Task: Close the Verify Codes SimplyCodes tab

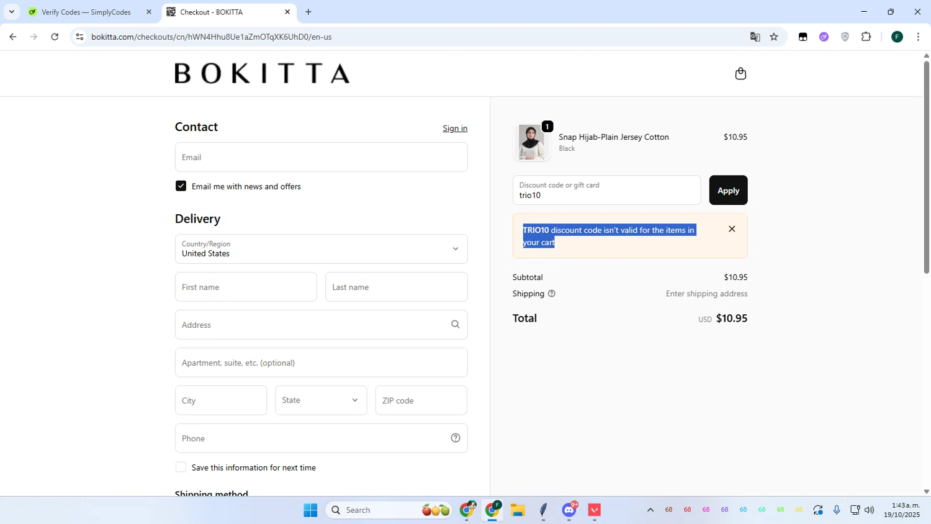Action: (149, 12)
